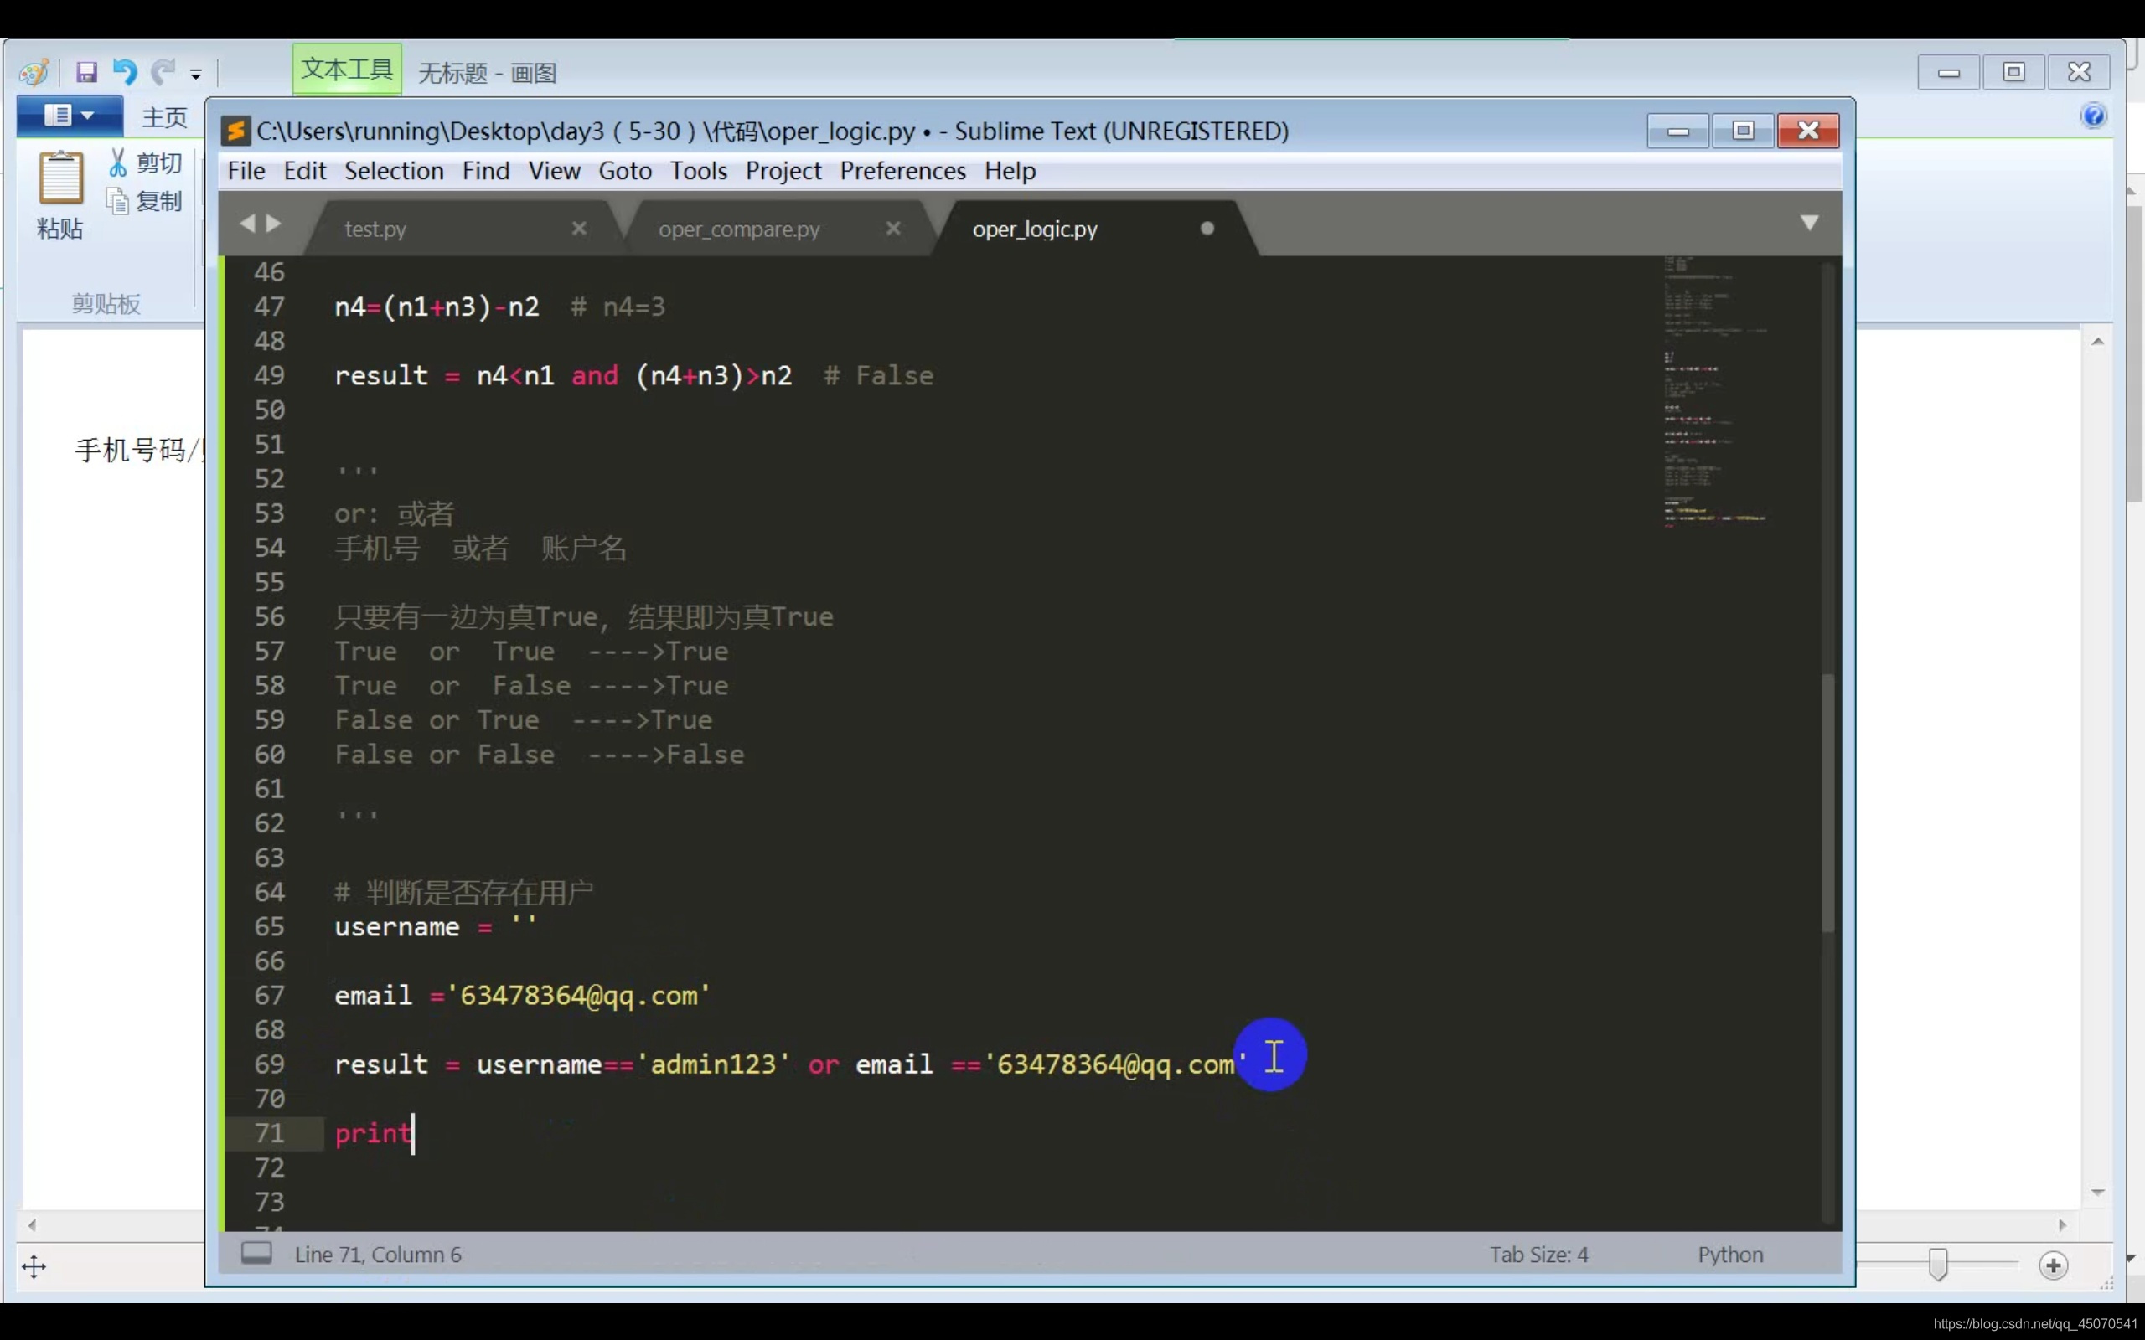Toggle Sublime side bar icon in status bar
Screen dimensions: 2145x1340
257,1253
